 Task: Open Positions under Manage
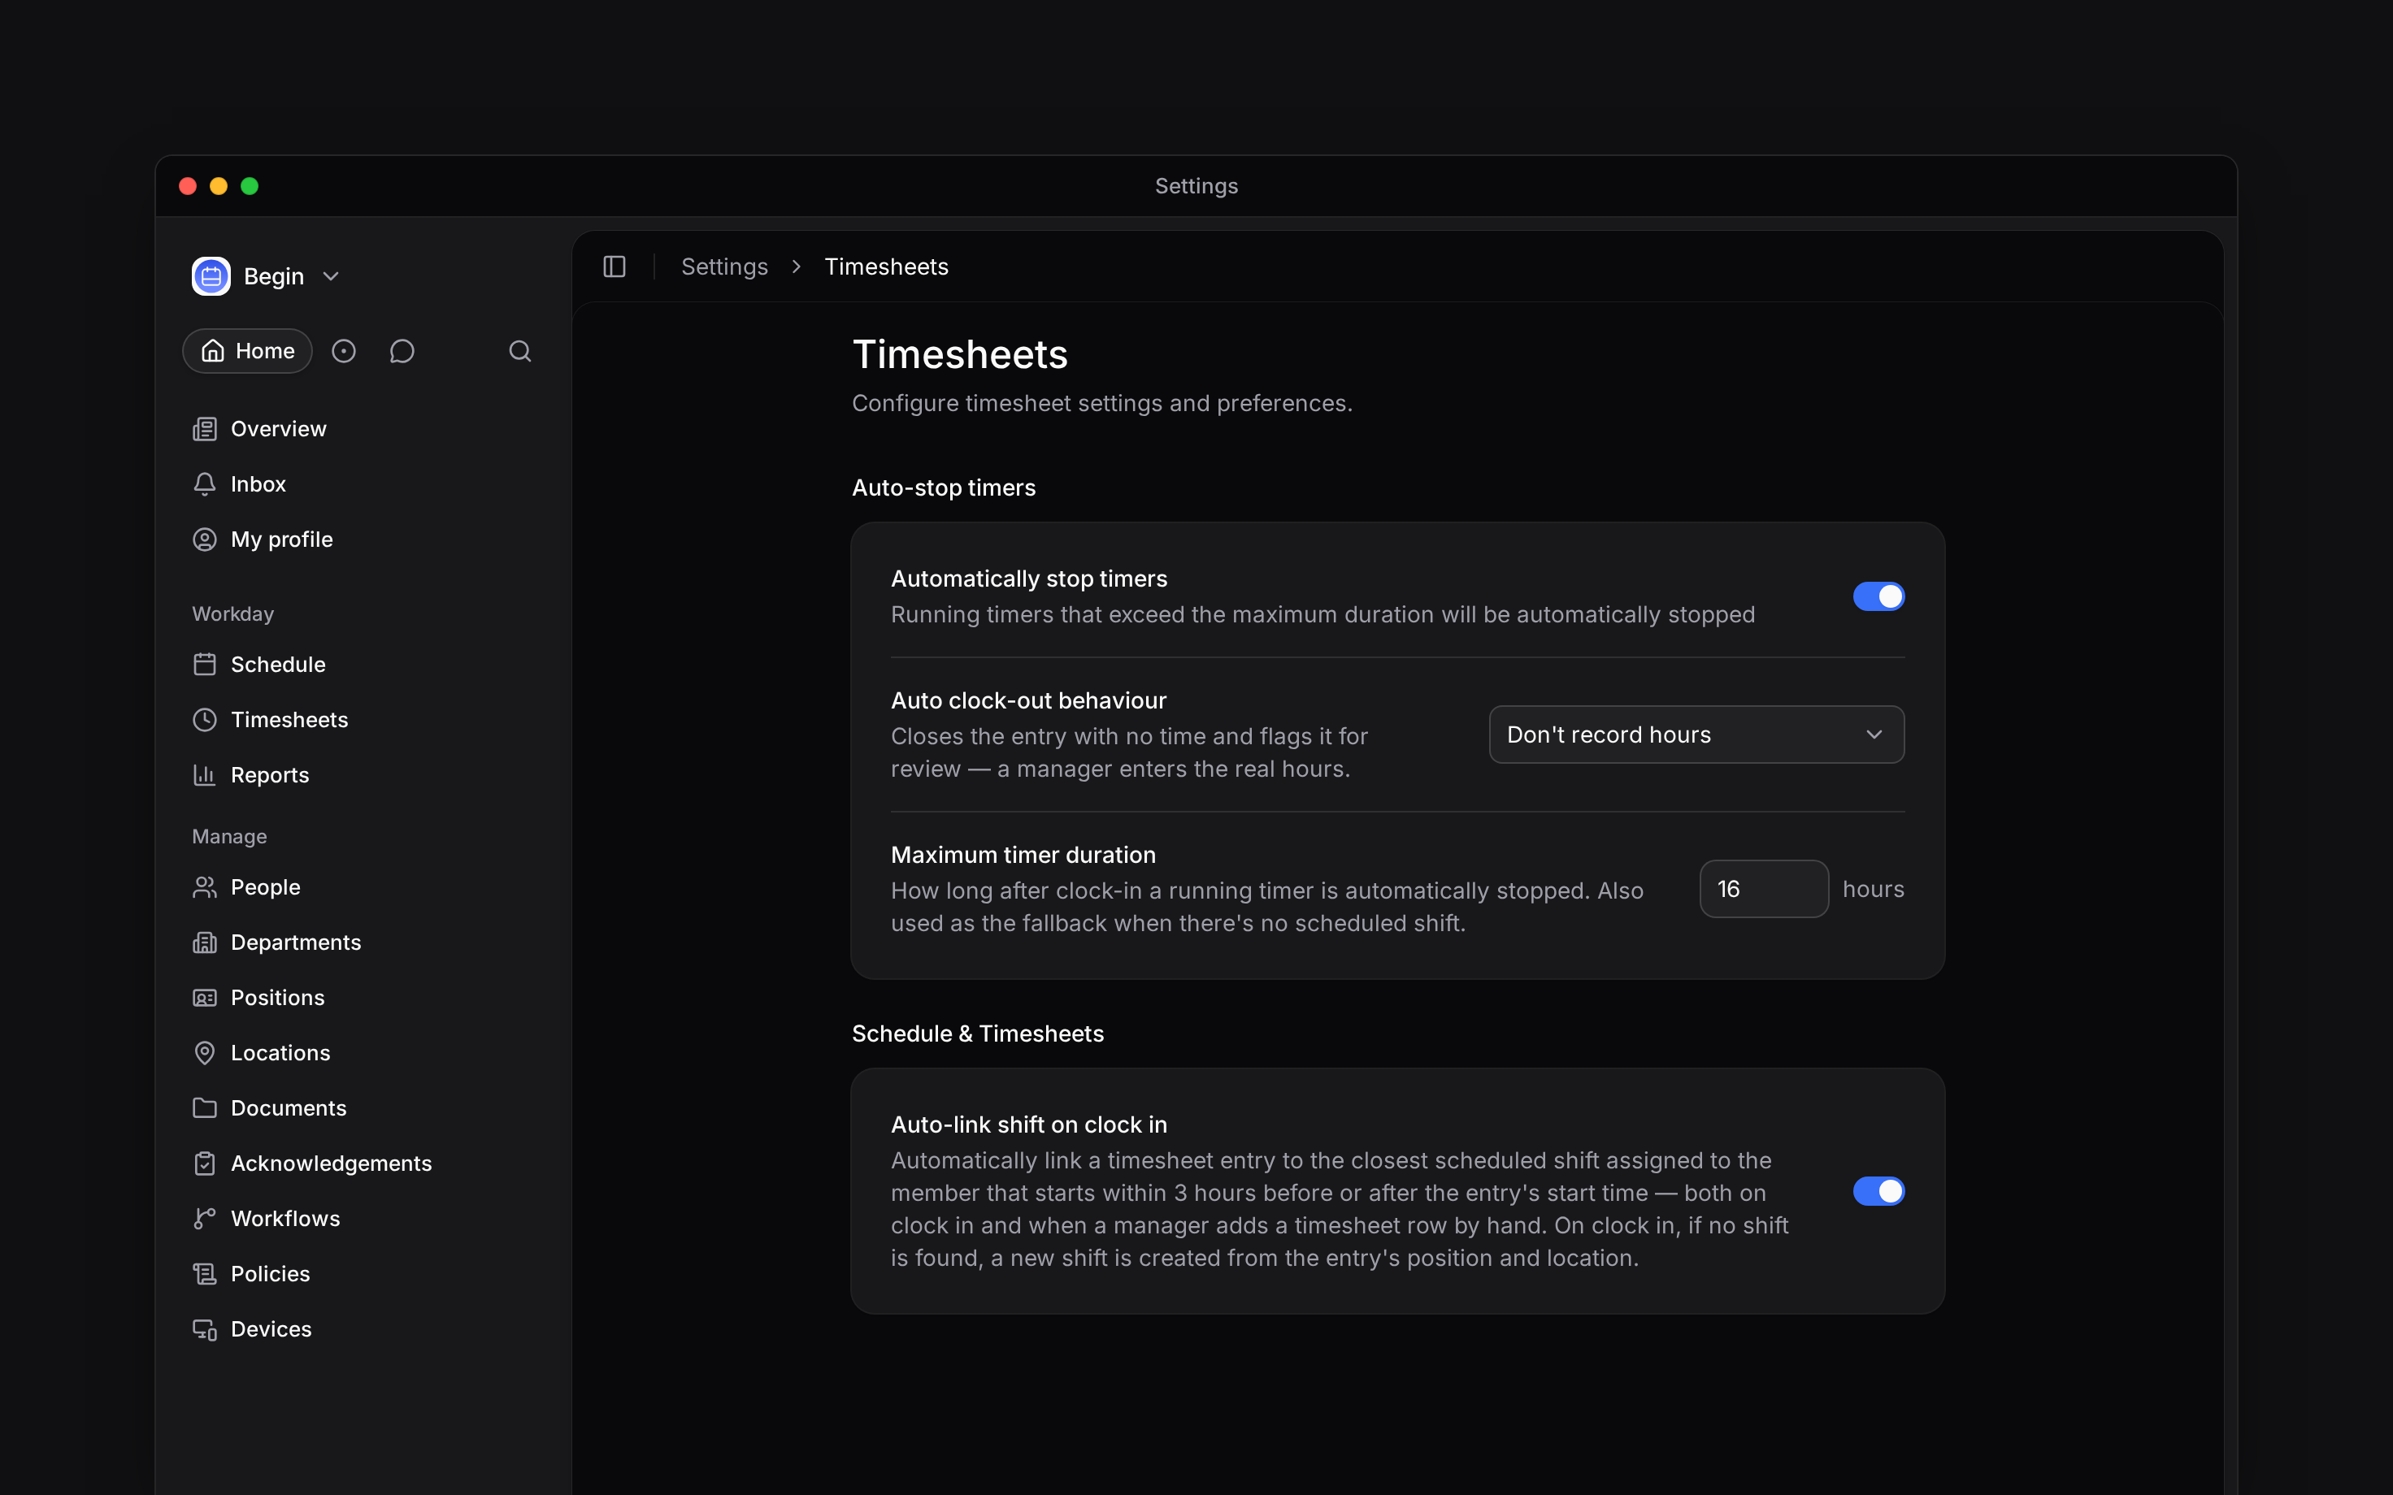click(363, 998)
